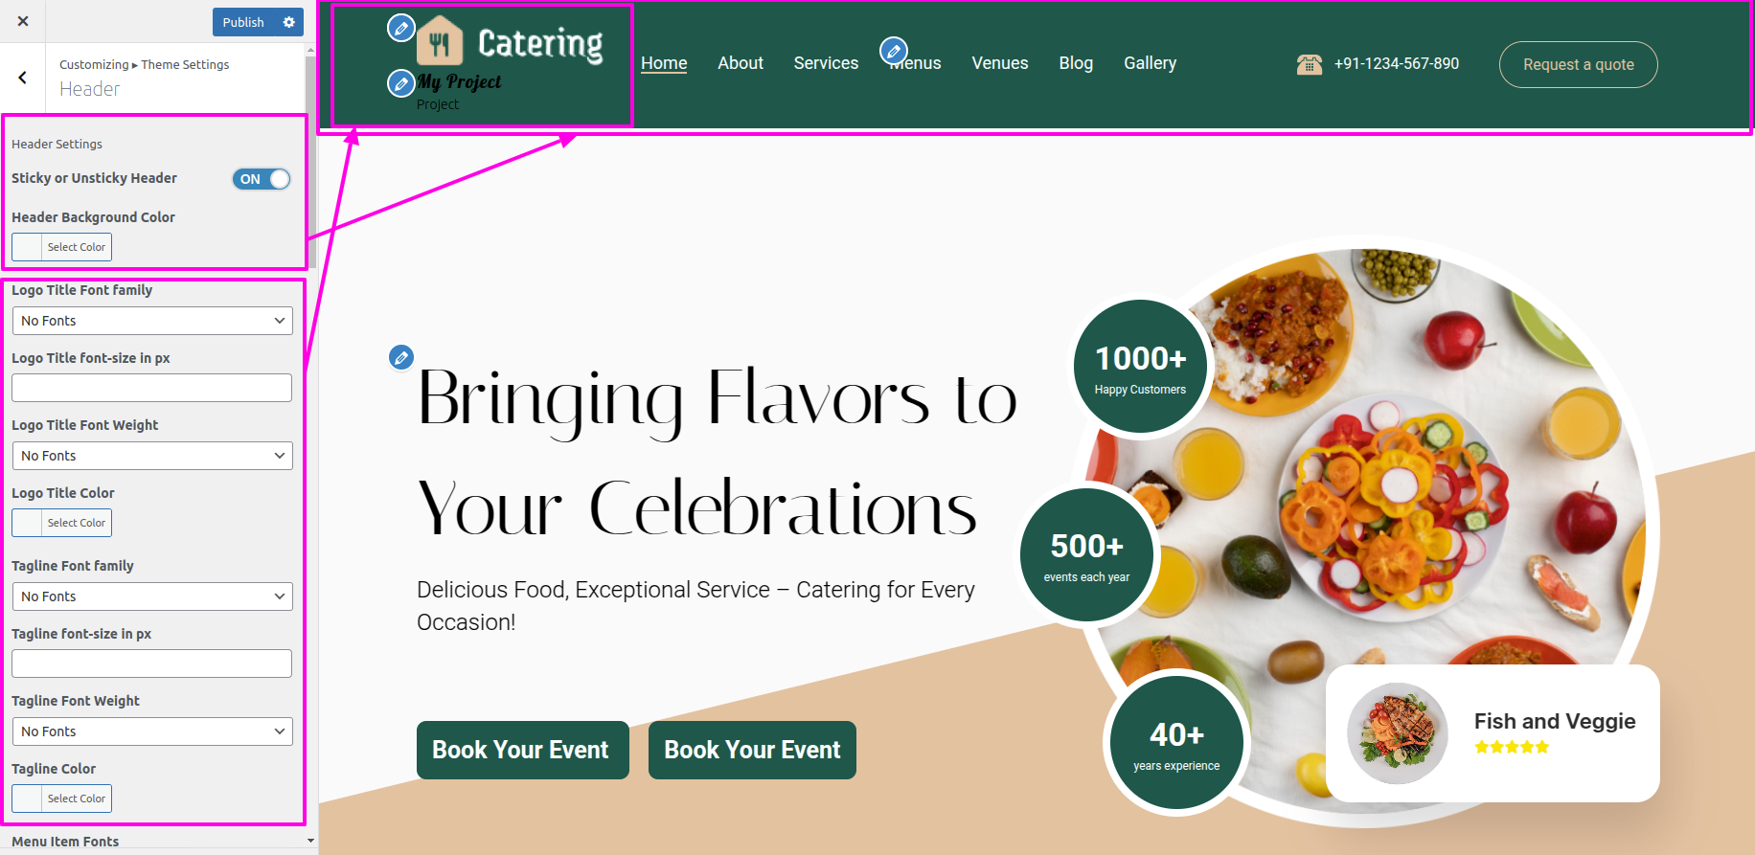
Task: Select Color for Header Background Color
Action: [62, 247]
